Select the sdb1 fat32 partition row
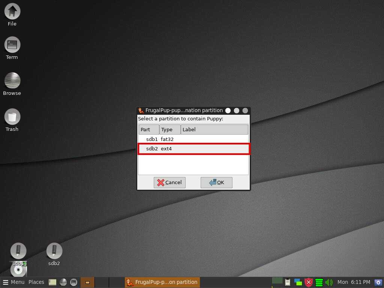384x288 pixels. [193, 139]
